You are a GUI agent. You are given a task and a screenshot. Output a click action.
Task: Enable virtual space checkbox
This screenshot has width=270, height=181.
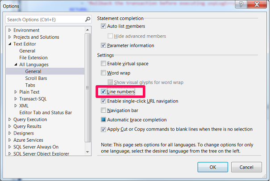104,64
